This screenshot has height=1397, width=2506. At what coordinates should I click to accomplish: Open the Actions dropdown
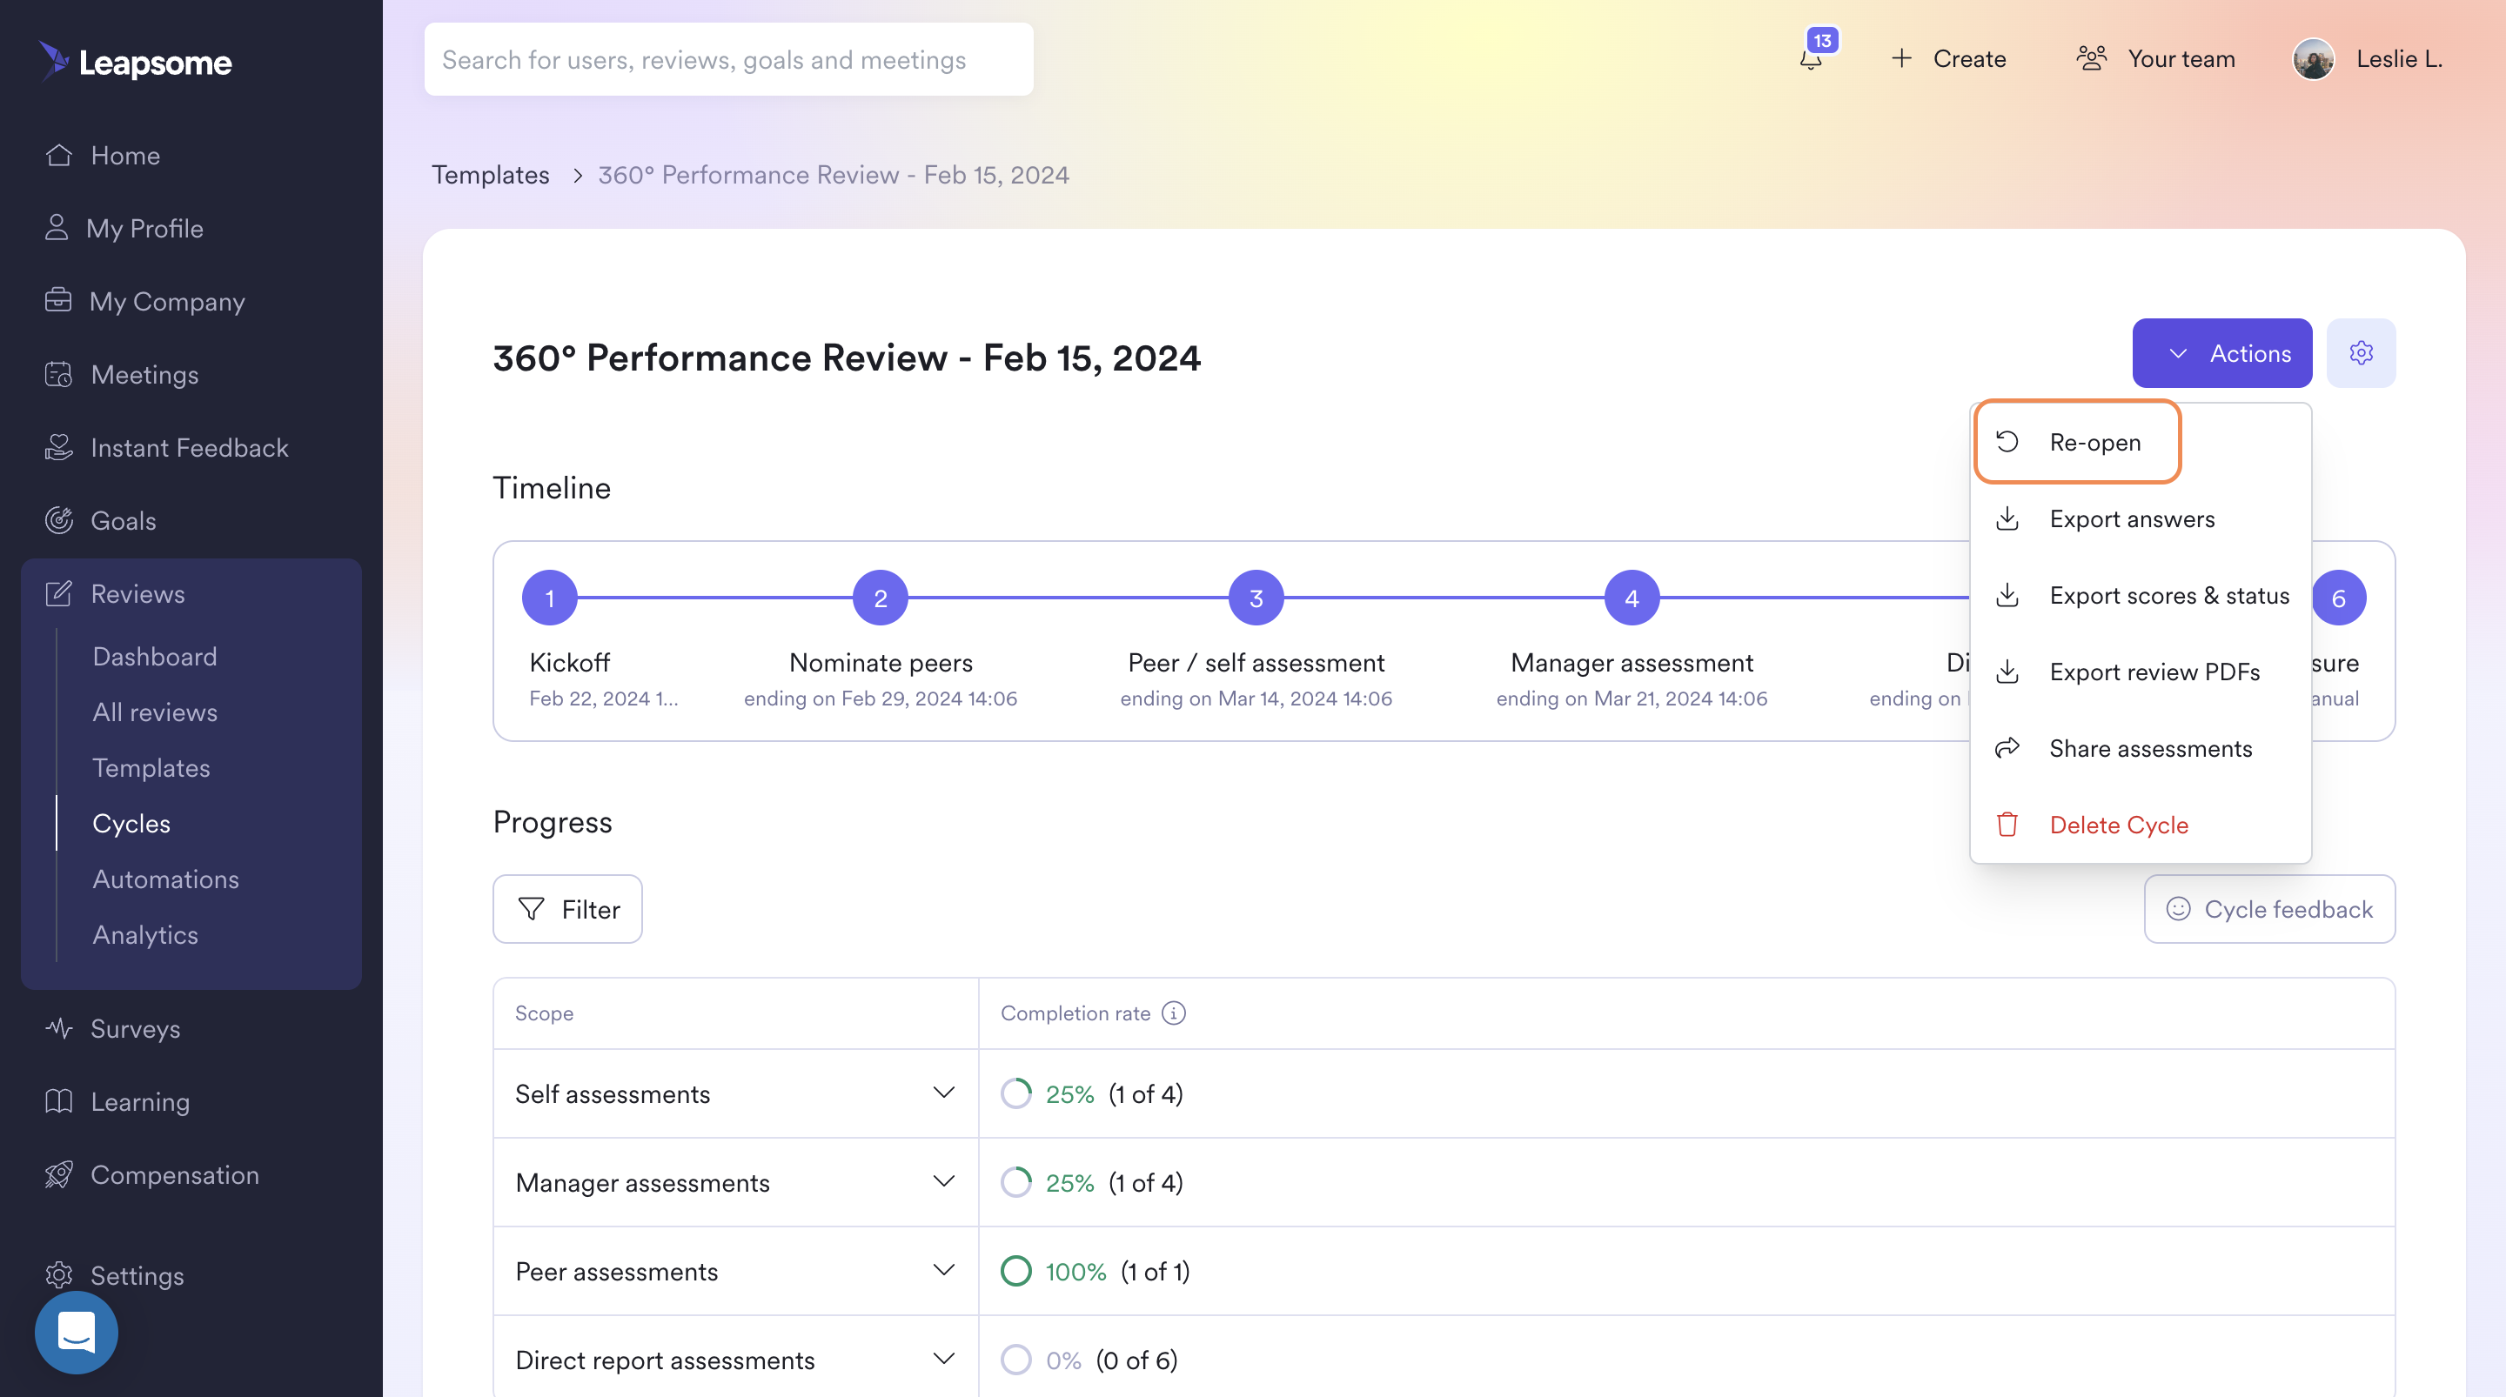click(x=2222, y=352)
